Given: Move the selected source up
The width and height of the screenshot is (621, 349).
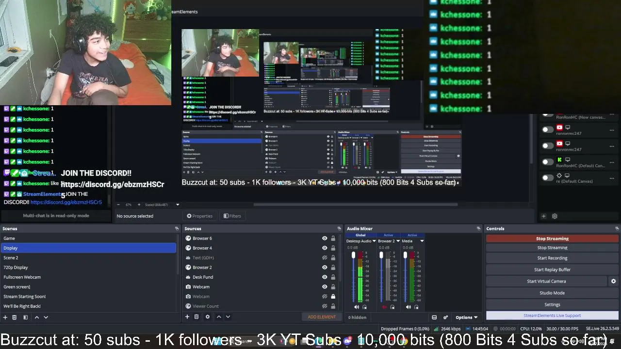Looking at the screenshot, I should (219, 317).
